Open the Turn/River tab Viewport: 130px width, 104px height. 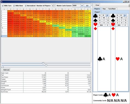pos(112,9)
